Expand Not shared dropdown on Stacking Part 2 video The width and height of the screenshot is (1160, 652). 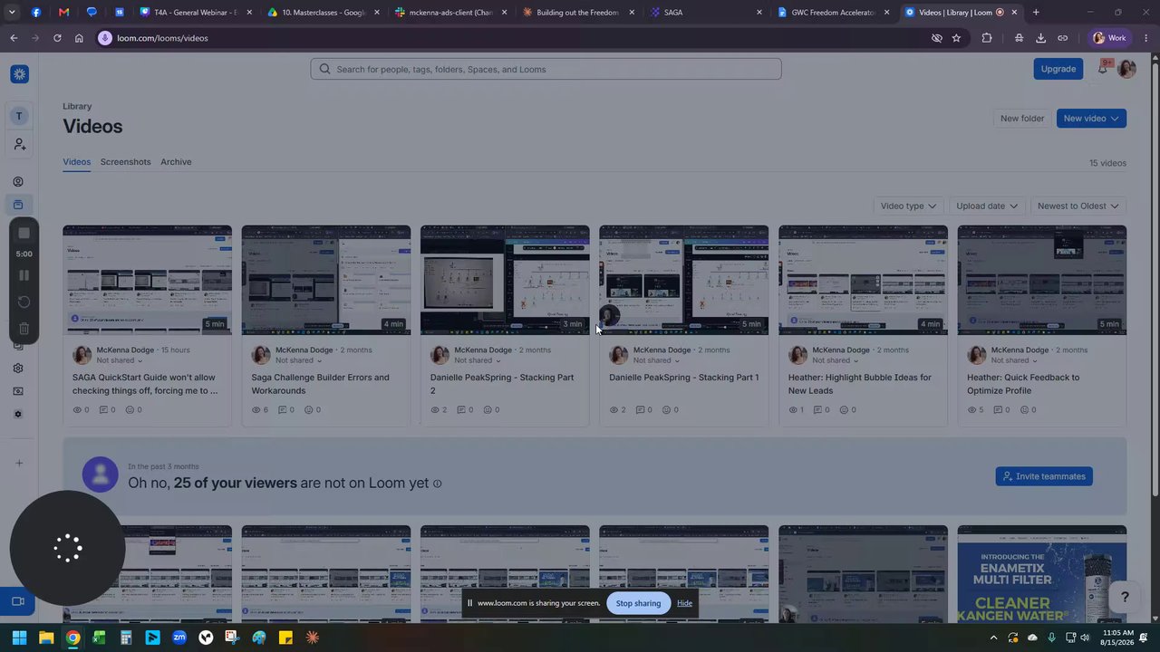[x=478, y=360]
